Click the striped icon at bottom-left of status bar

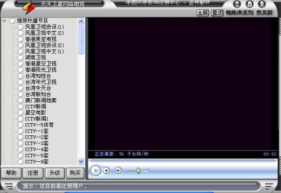coord(9,186)
